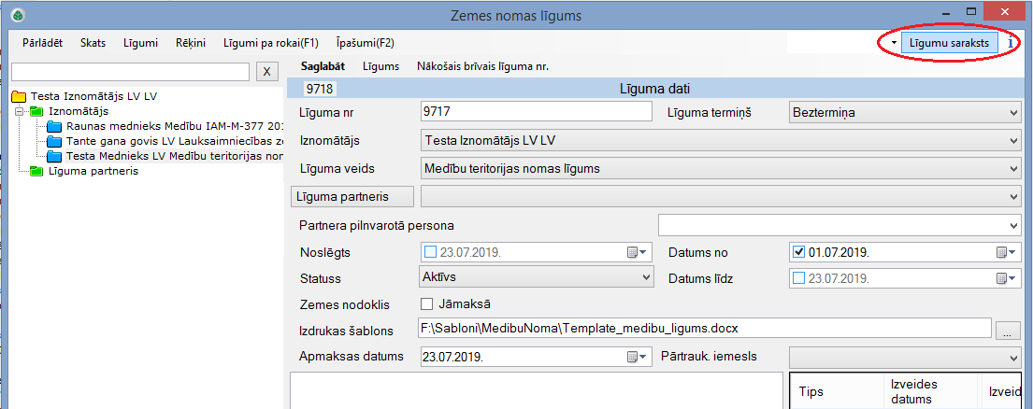Click Nākošais brīvais līguma nr.
Image resolution: width=1033 pixels, height=409 pixels.
pyautogui.click(x=483, y=66)
